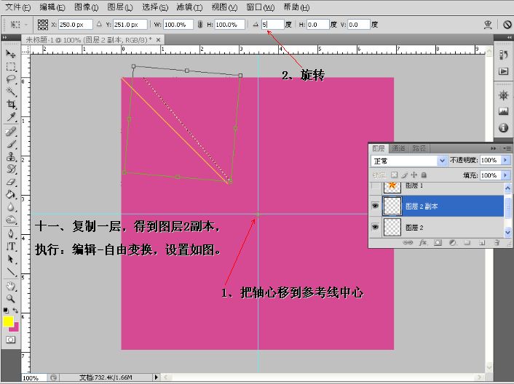The height and width of the screenshot is (384, 514).
Task: Cancel the transform
Action: (507, 25)
